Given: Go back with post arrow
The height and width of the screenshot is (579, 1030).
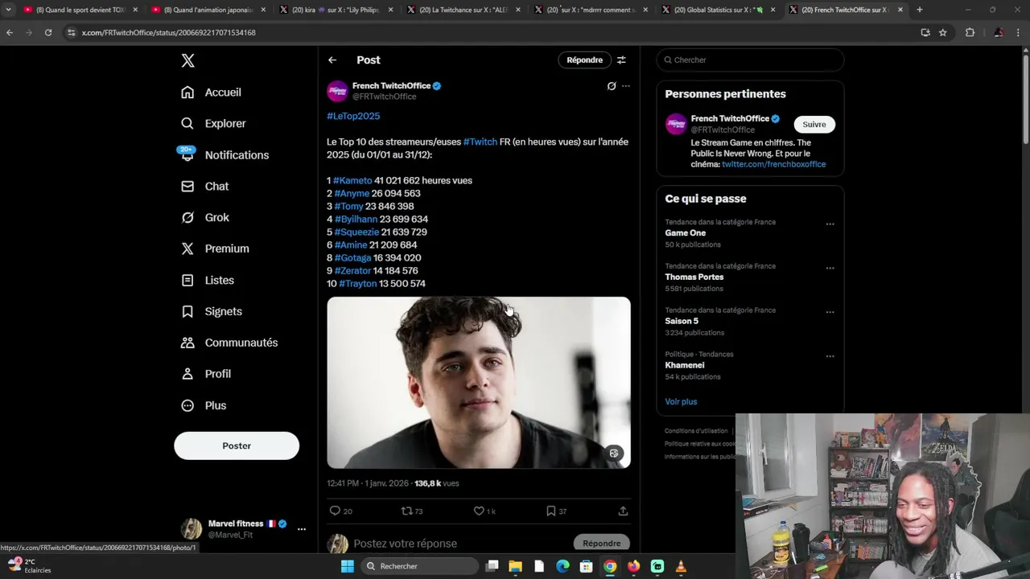Looking at the screenshot, I should point(332,60).
